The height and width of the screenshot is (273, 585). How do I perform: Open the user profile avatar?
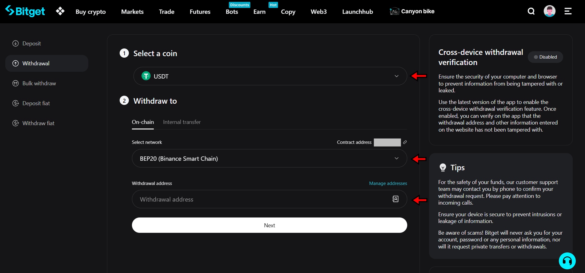[549, 11]
